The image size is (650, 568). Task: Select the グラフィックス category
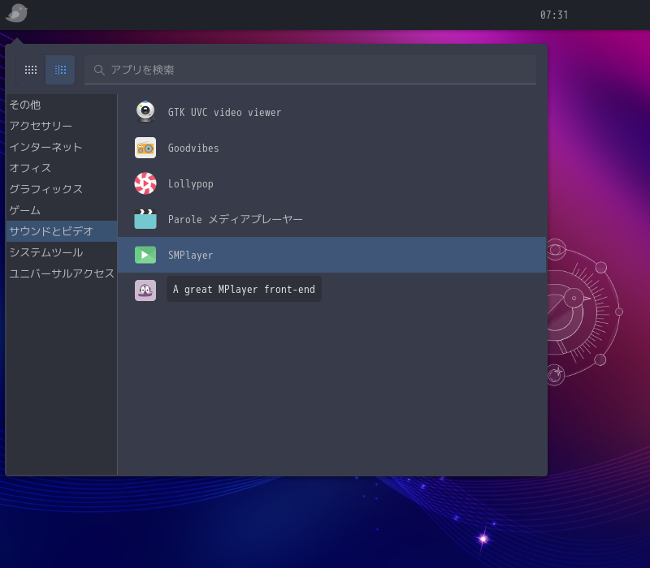(x=62, y=189)
